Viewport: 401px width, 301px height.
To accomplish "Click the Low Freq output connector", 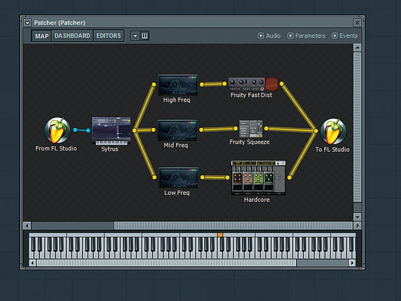I will coord(202,177).
